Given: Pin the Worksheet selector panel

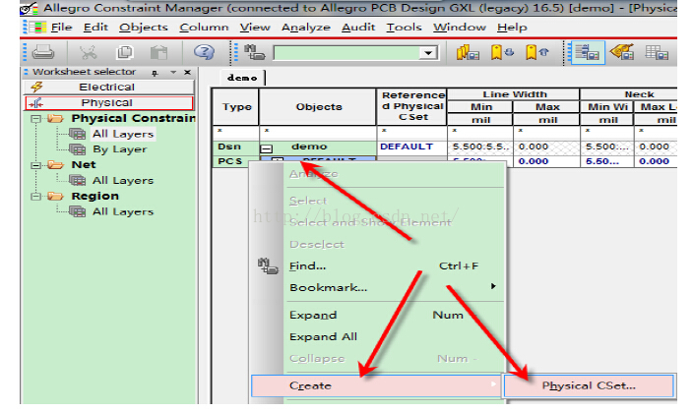Looking at the screenshot, I should 157,73.
